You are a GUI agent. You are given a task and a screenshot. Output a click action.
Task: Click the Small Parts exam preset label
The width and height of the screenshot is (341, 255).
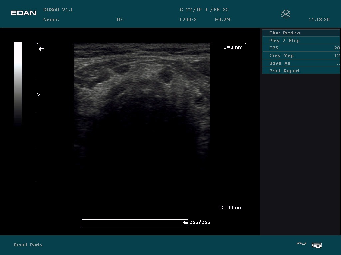28,245
